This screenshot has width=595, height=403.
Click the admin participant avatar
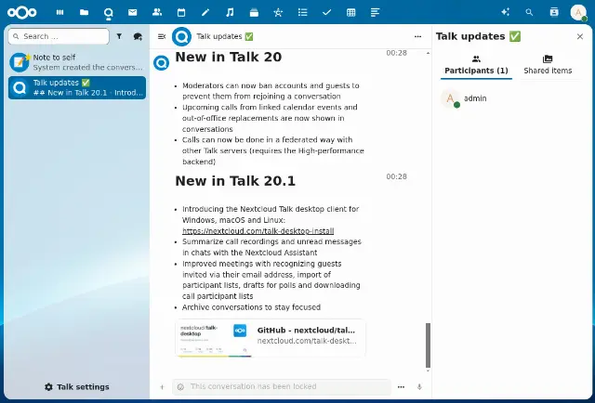(x=450, y=98)
